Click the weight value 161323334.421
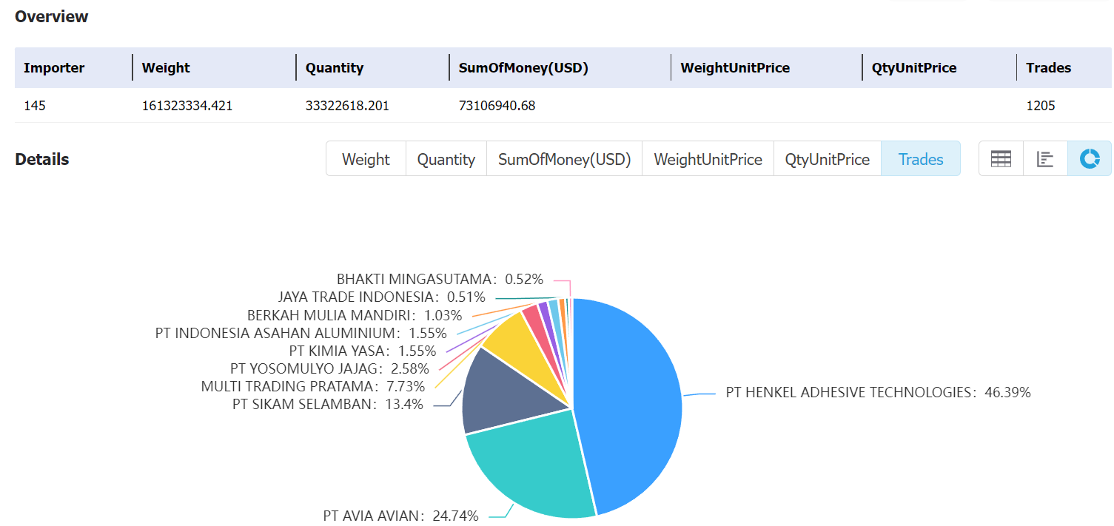 click(x=187, y=106)
